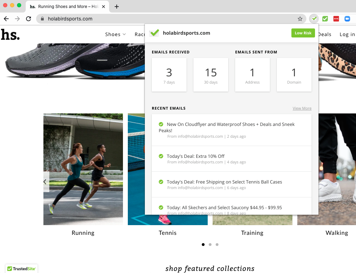Screen dimensions: 356x273
Task: Click green check beside Extra 10% Off email
Action: (161, 156)
